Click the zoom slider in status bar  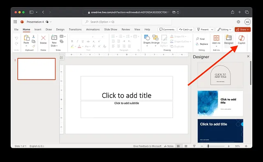(x=215, y=146)
